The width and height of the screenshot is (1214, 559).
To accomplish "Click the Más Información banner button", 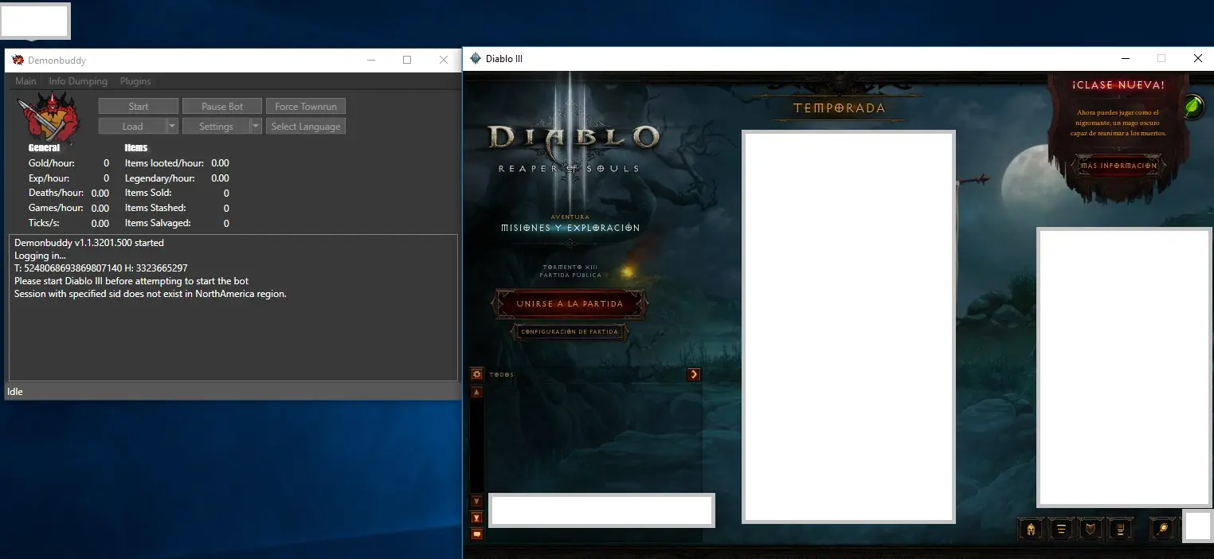I will (1118, 166).
